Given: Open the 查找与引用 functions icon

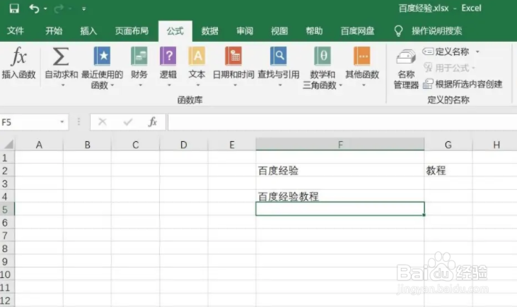Looking at the screenshot, I should pos(278,56).
